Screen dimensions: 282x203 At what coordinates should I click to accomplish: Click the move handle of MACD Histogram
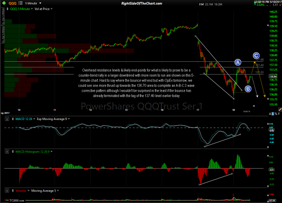pyautogui.click(x=13, y=151)
